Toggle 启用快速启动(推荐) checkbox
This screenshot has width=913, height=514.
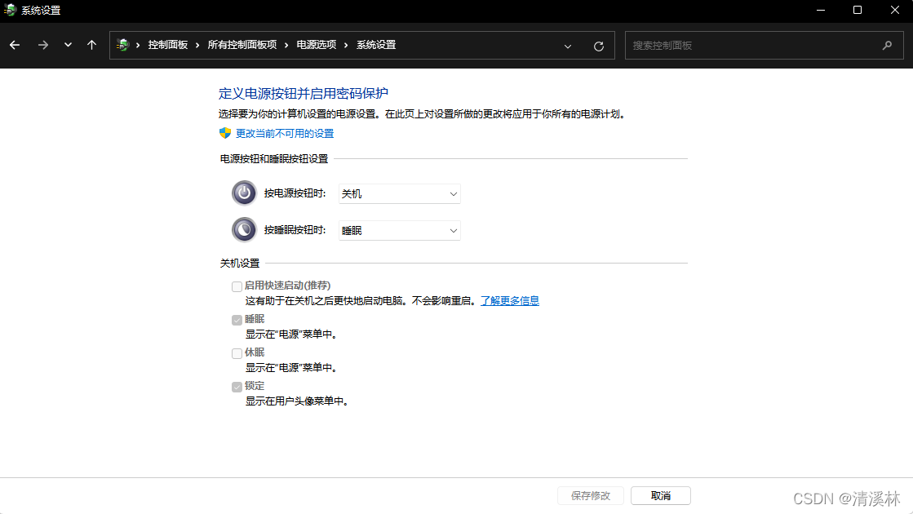(237, 286)
